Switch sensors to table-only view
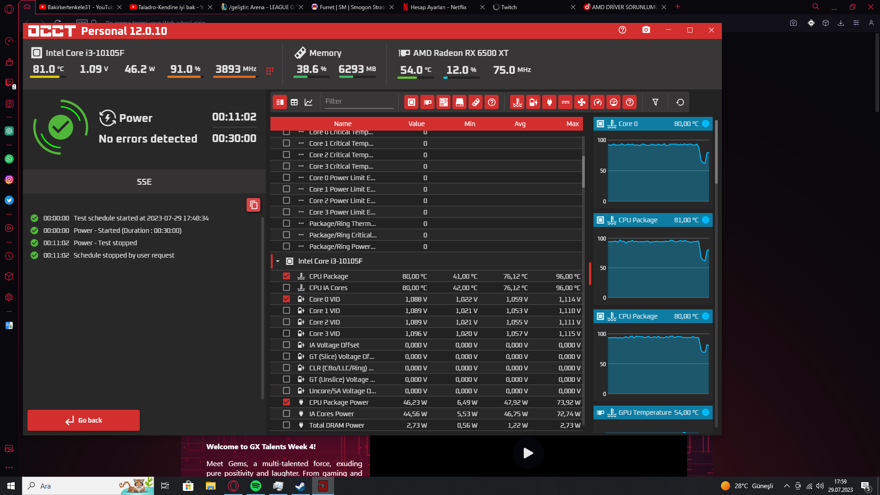Image resolution: width=880 pixels, height=495 pixels. 294,102
